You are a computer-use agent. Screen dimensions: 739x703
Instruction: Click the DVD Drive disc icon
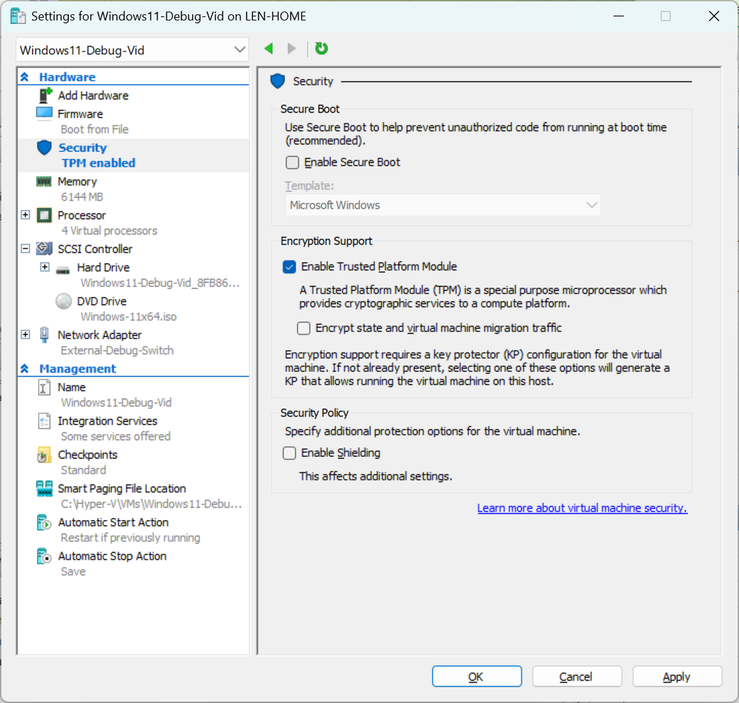63,301
